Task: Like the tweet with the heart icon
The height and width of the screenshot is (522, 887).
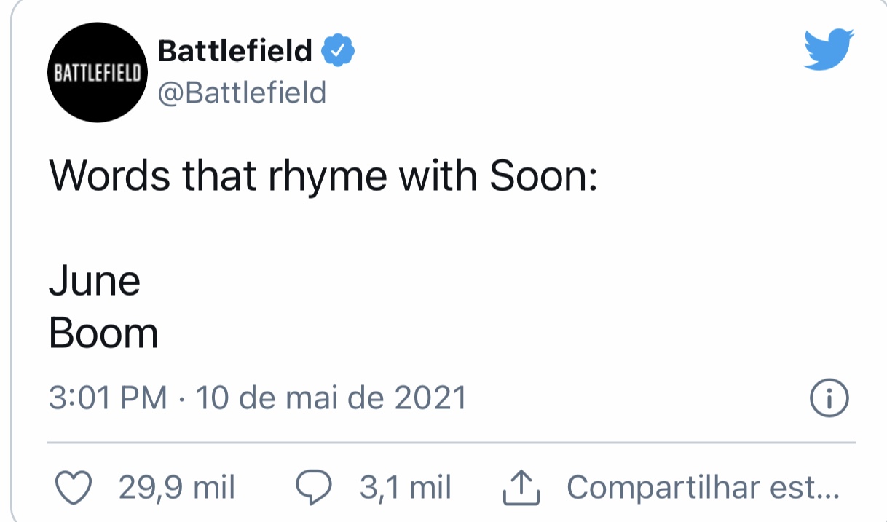Action: pyautogui.click(x=74, y=487)
